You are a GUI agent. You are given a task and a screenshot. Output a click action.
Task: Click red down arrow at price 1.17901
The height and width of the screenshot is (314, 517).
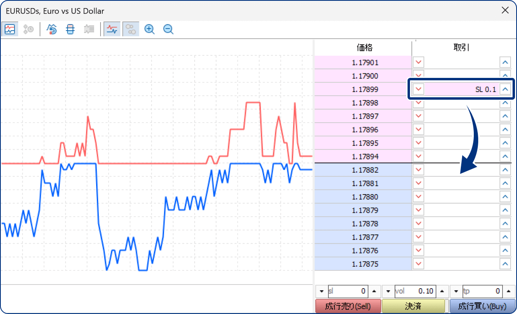coord(419,63)
